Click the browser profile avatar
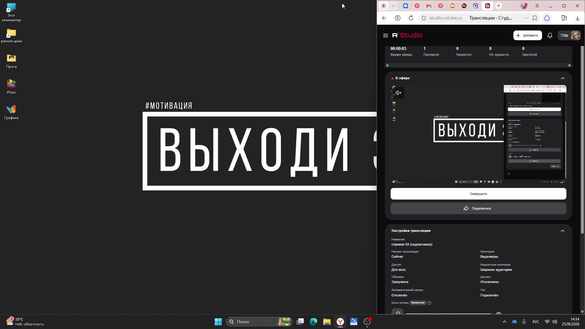 [x=524, y=6]
